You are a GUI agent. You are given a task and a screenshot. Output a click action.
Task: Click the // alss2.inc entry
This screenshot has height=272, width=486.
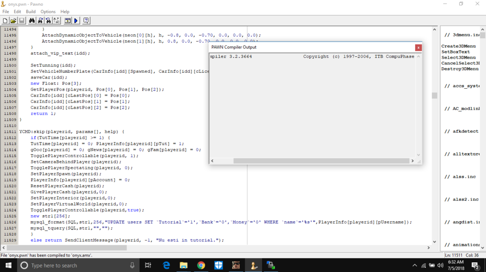462,199
